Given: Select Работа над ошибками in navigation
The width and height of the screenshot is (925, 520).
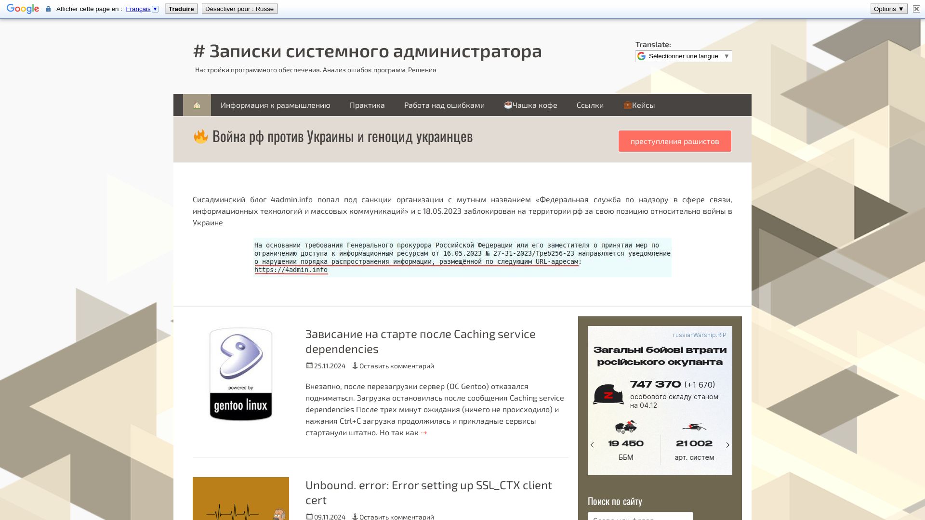Looking at the screenshot, I should [444, 105].
